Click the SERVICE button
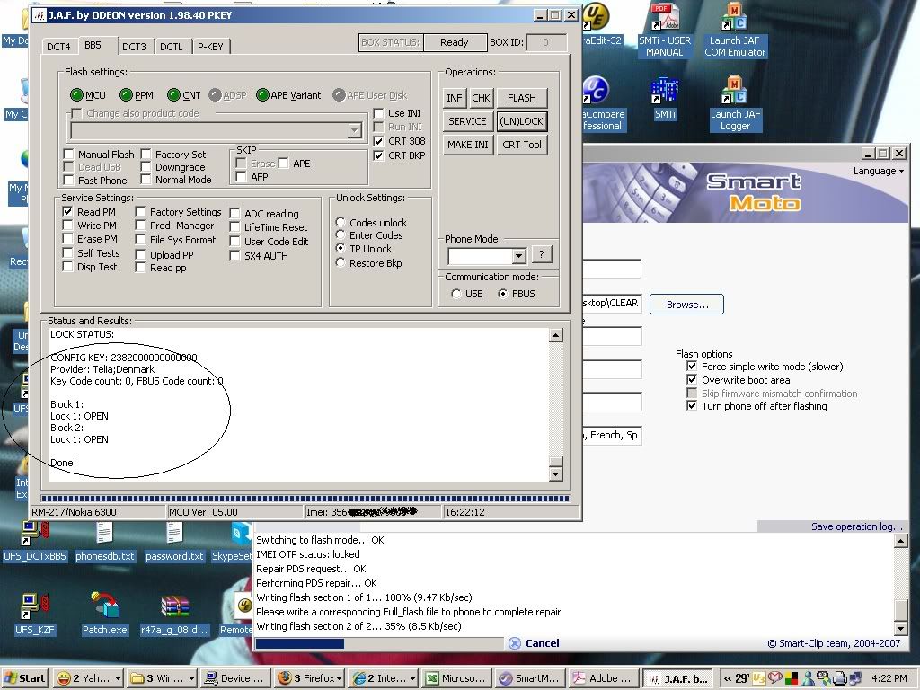The width and height of the screenshot is (920, 690). point(467,121)
